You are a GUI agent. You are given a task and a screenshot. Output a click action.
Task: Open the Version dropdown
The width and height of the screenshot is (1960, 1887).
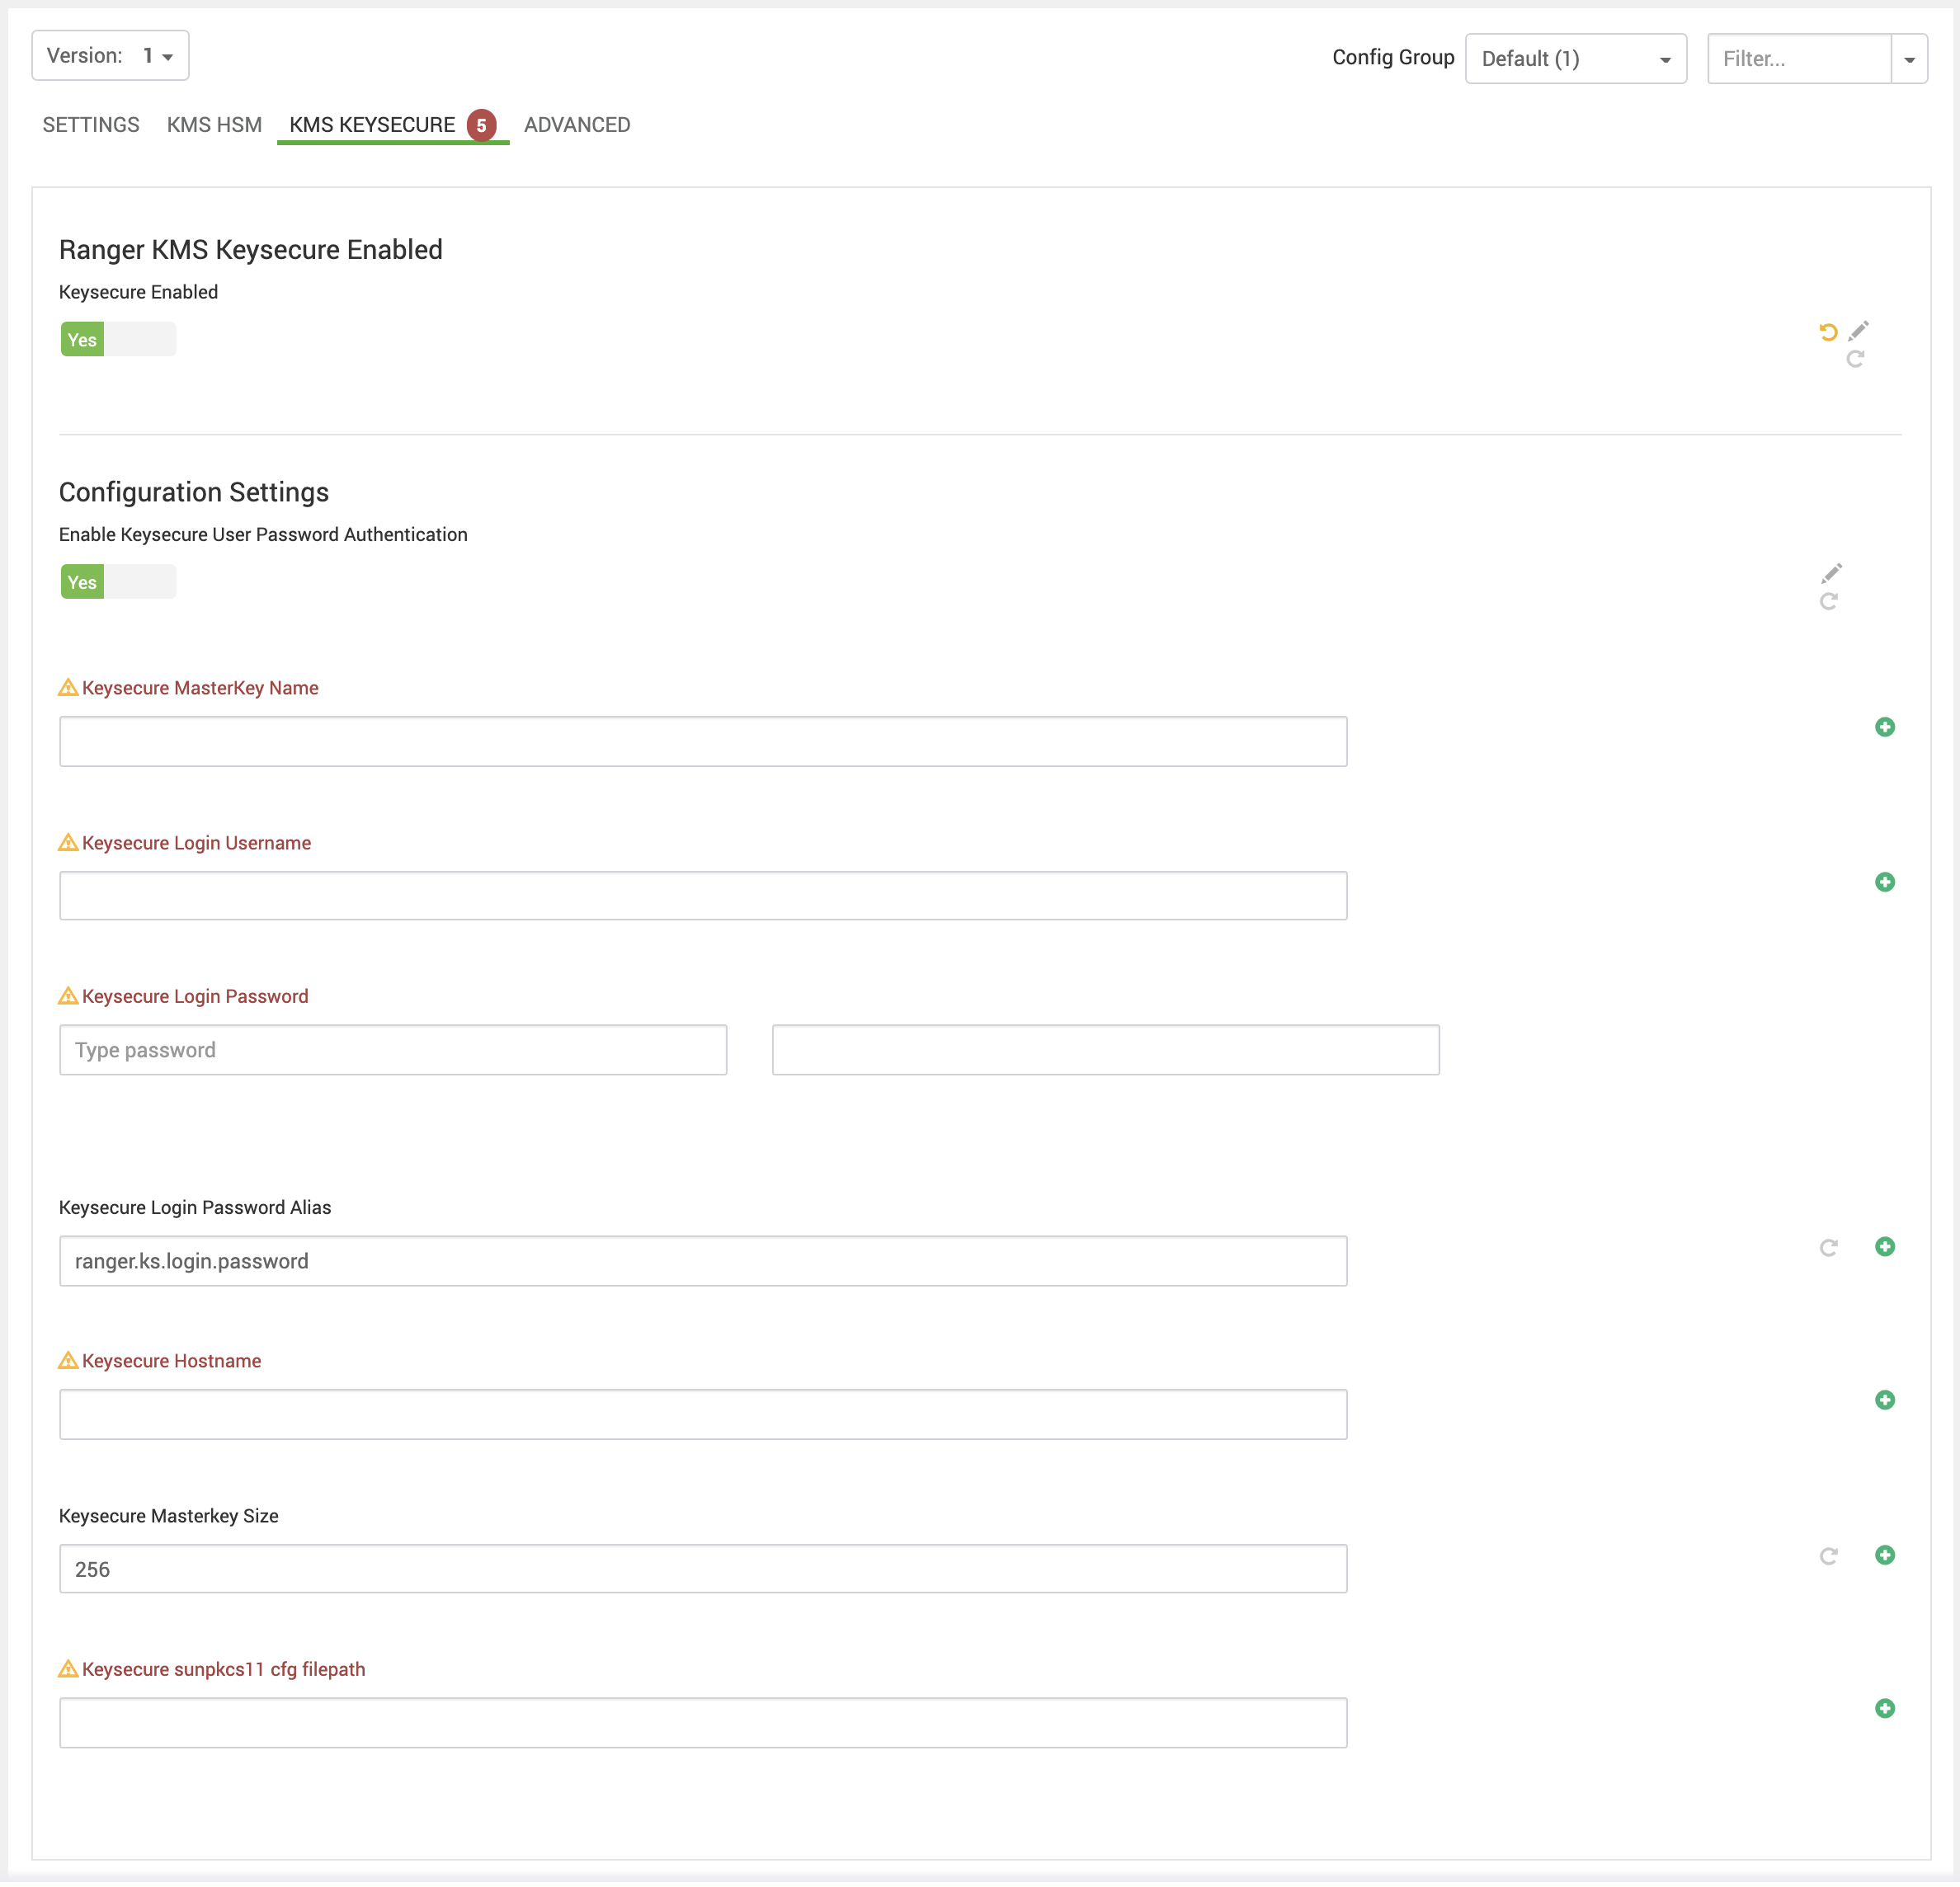point(110,56)
